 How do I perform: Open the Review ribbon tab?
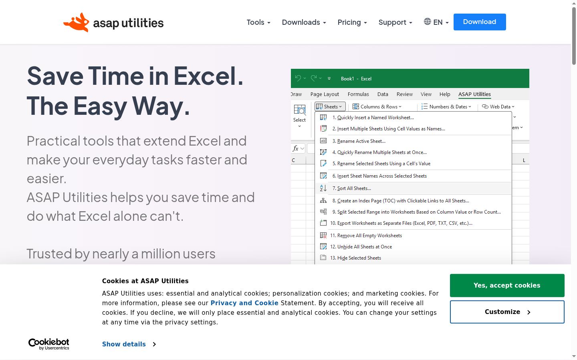coord(404,94)
